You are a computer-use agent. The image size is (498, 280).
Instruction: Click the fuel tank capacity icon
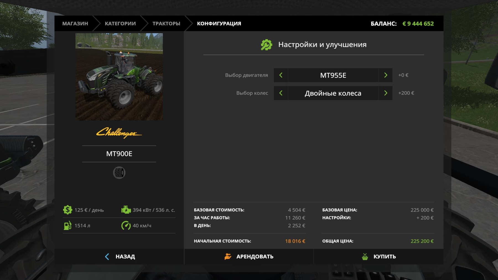[68, 226]
